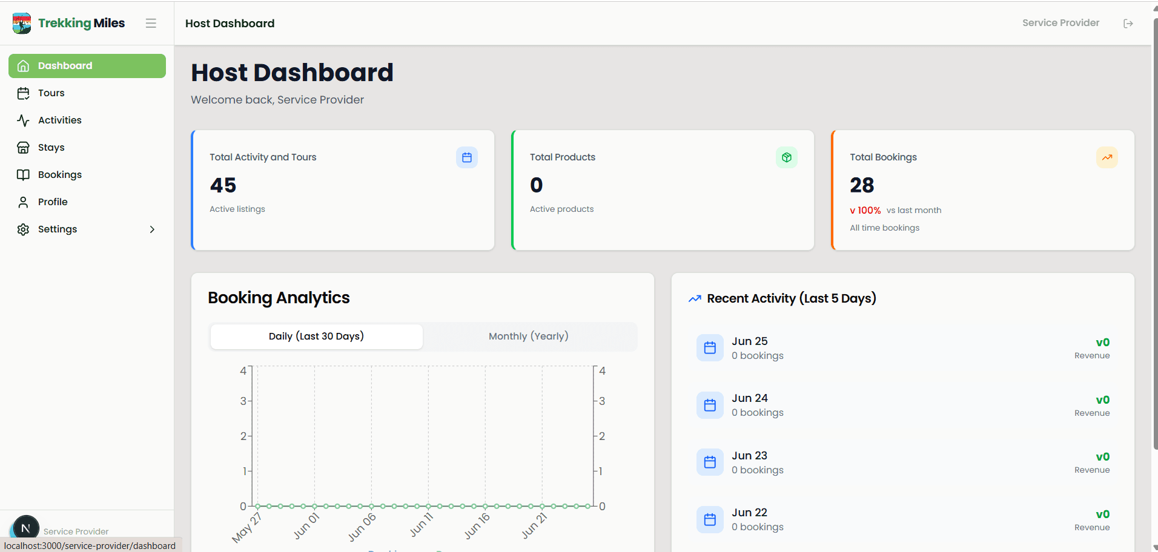Screen dimensions: 1158x552
Task: Click the Service Provider name in the sidebar footer
Action: [x=76, y=531]
